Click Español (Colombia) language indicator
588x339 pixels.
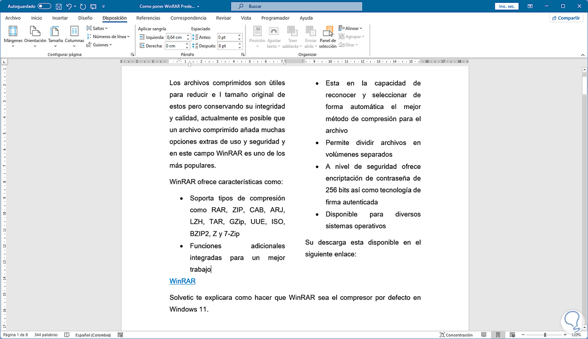(x=93, y=335)
